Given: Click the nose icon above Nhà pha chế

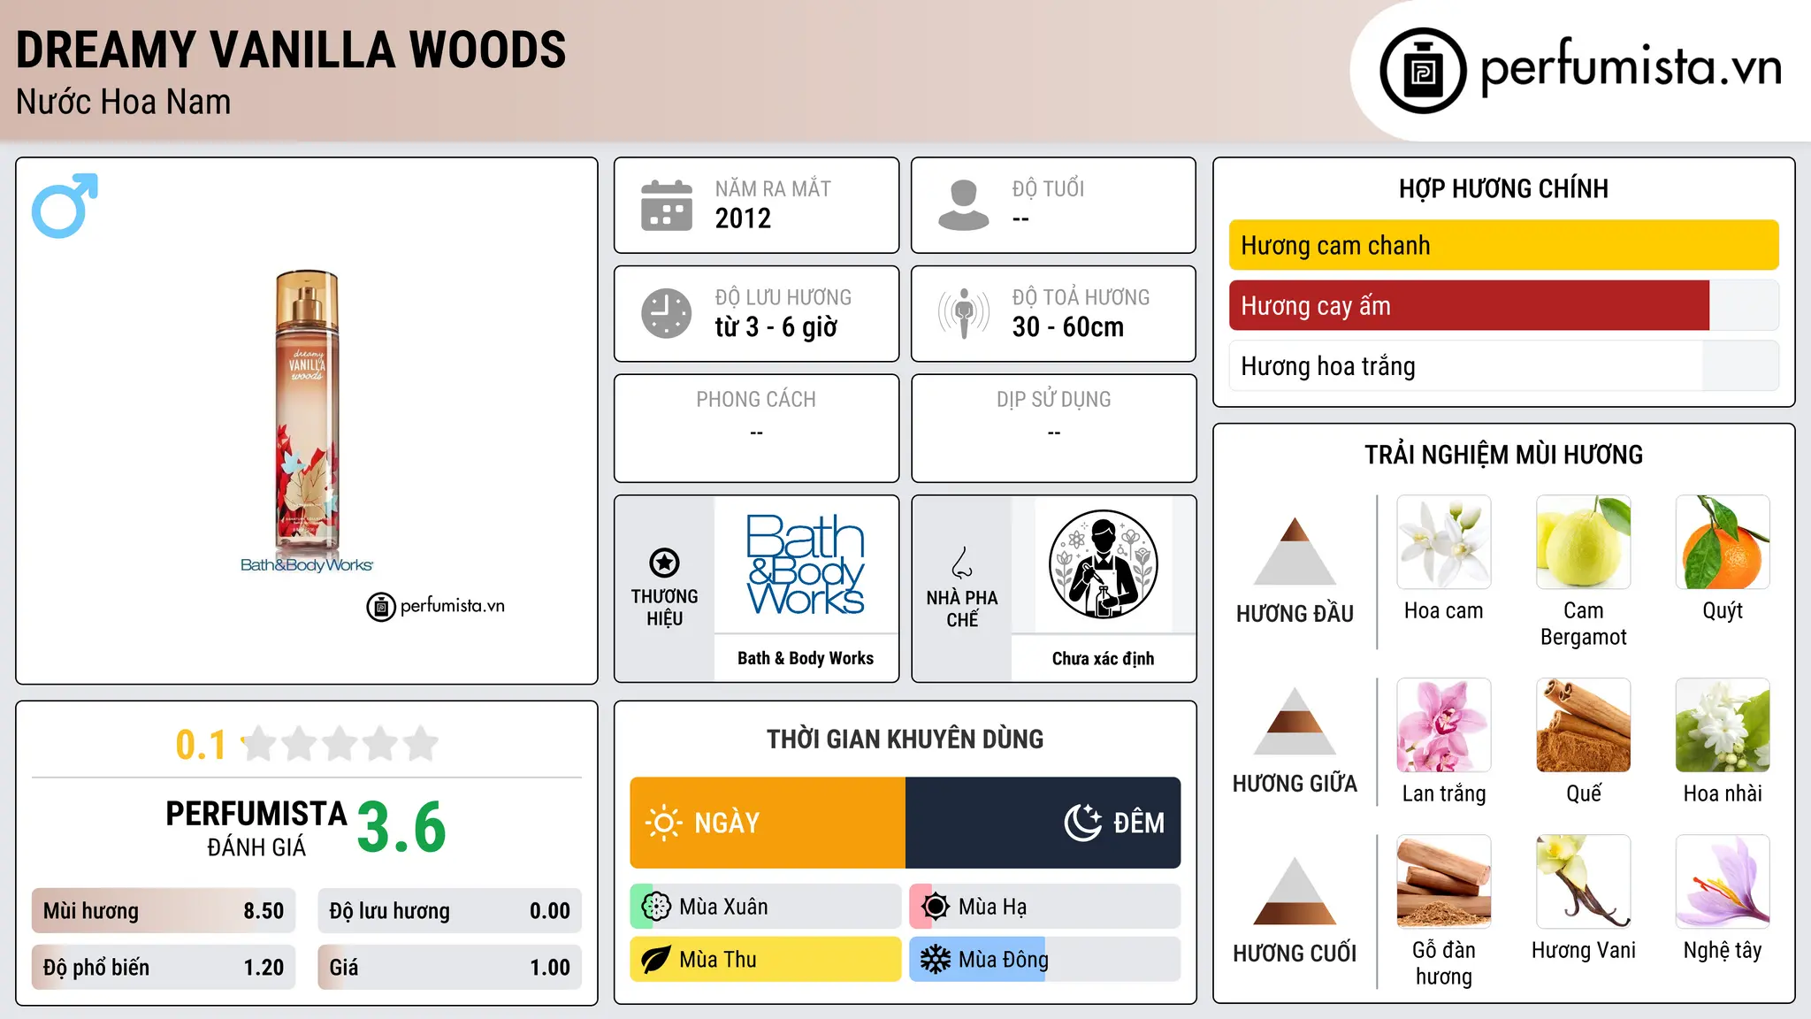Looking at the screenshot, I should click(x=962, y=563).
